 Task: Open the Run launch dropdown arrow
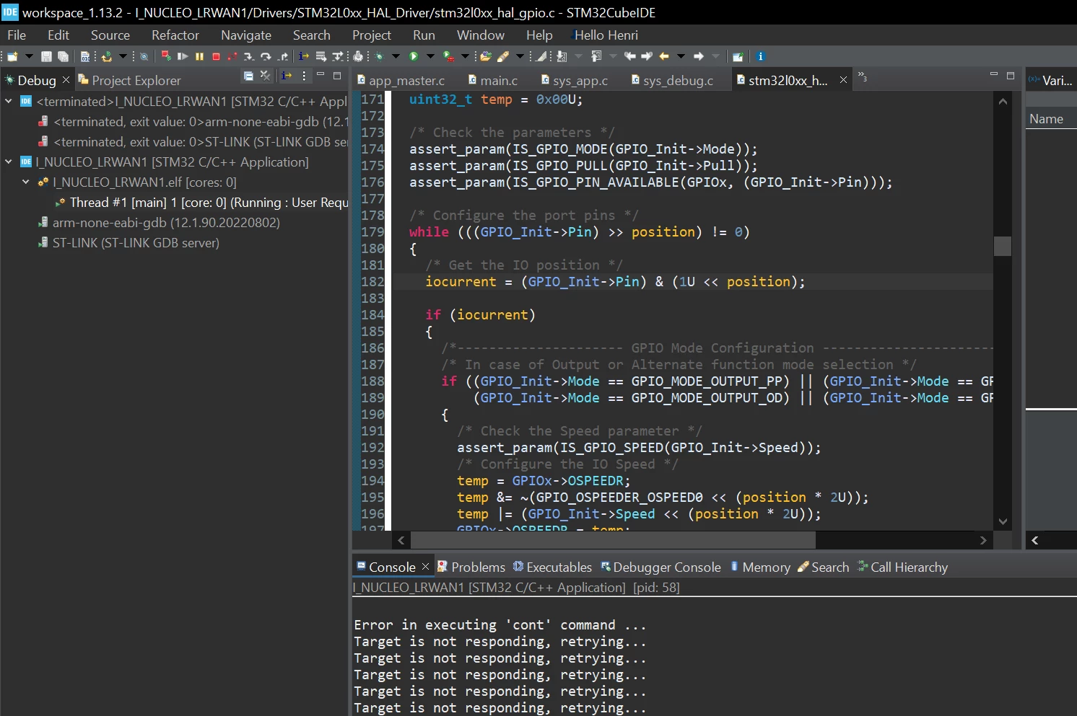click(430, 56)
